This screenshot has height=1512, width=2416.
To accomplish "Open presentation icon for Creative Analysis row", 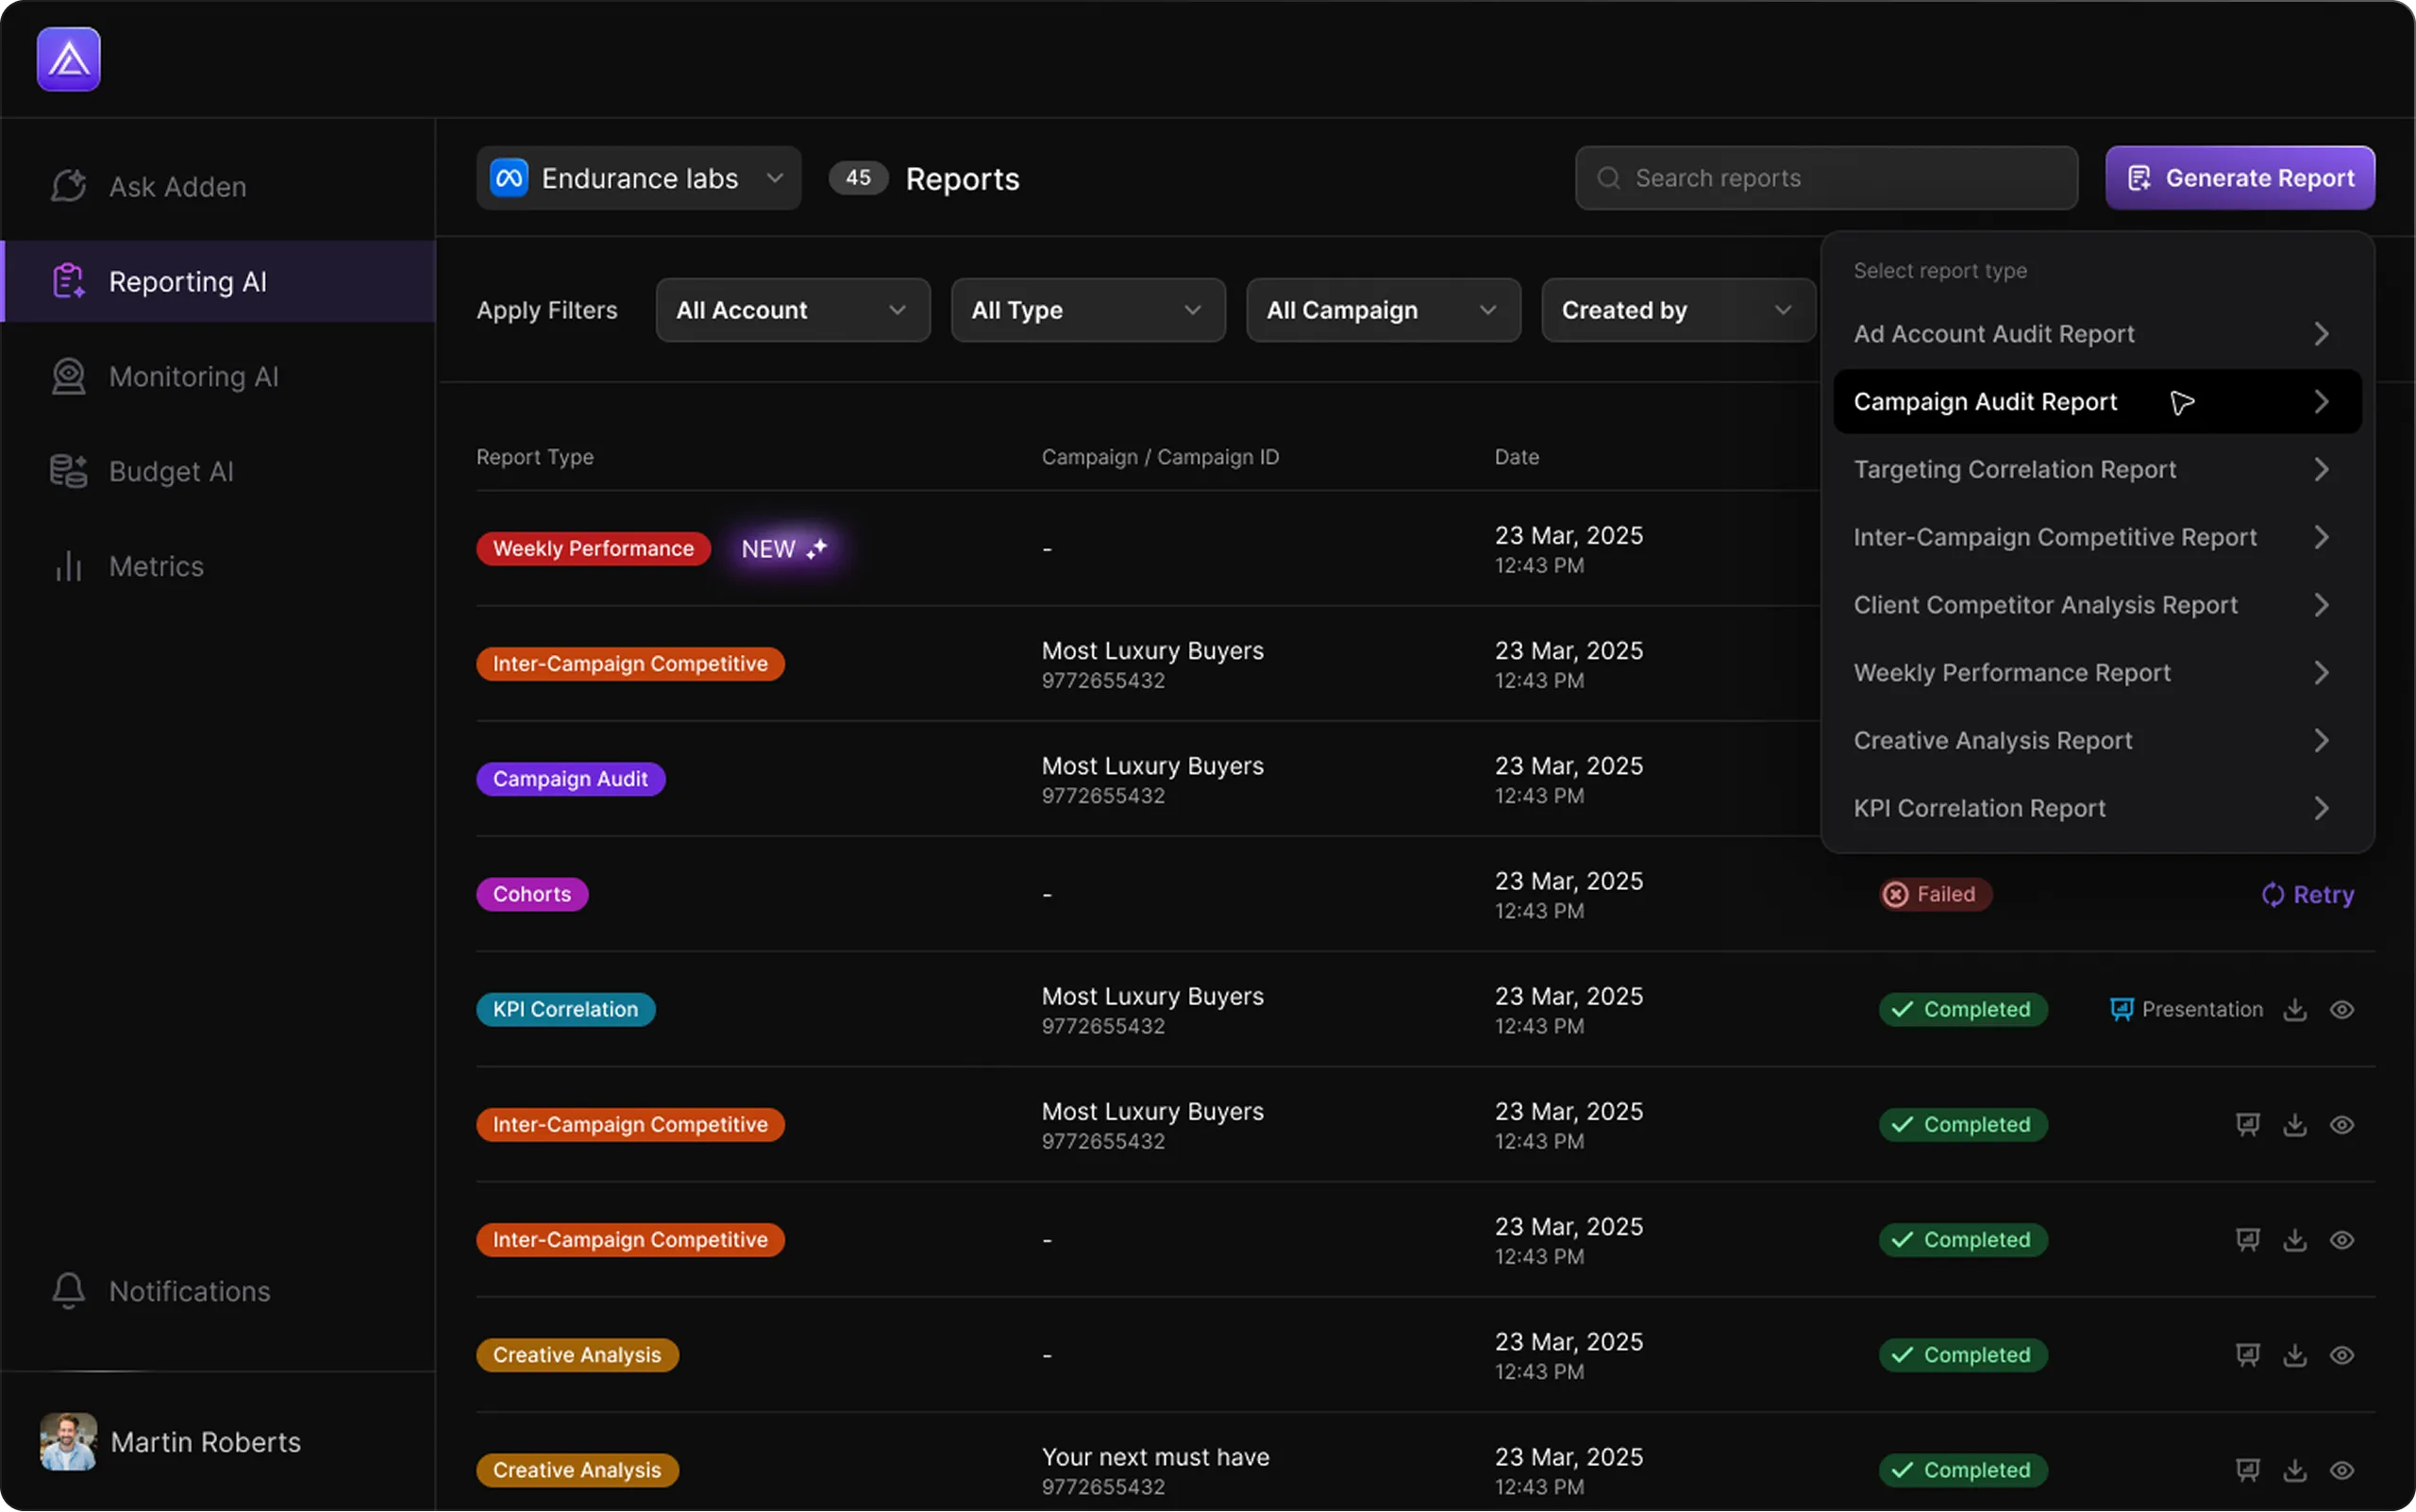I will pos(2247,1355).
